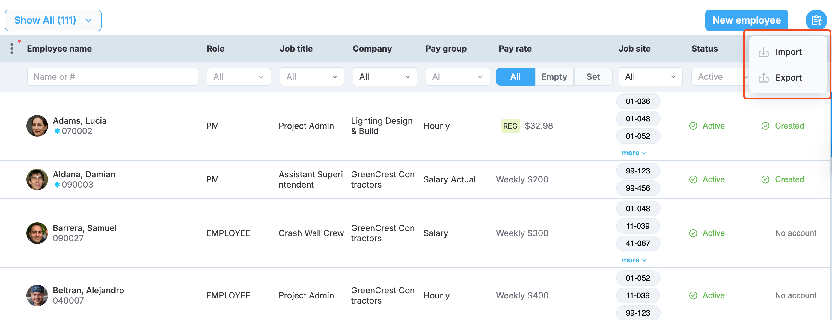Image resolution: width=832 pixels, height=320 pixels.
Task: Click the REG pay rate badge
Action: pos(510,126)
